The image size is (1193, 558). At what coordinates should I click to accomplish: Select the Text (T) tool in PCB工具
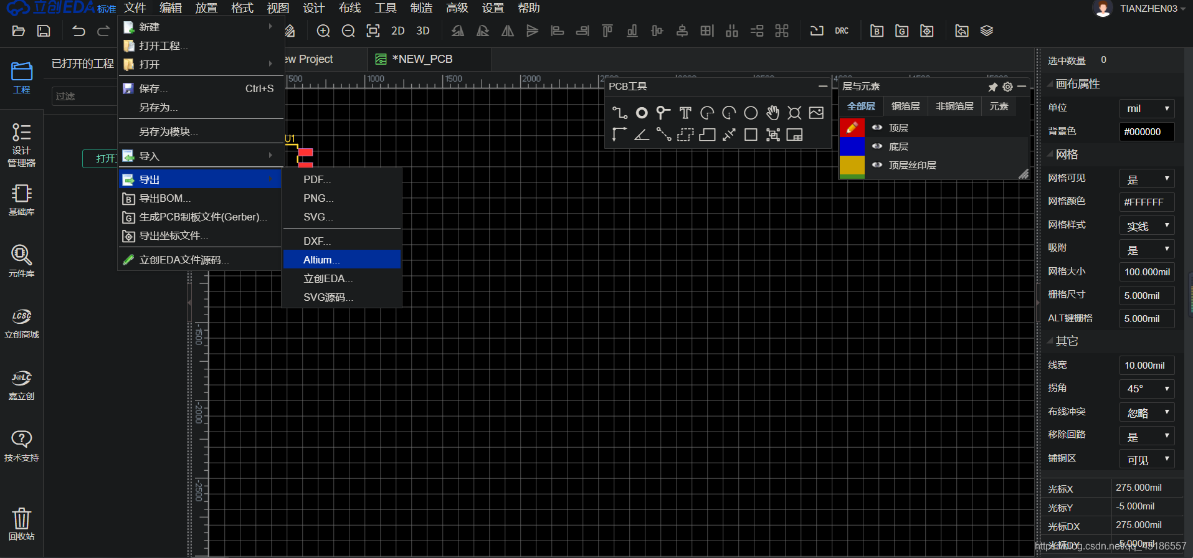[x=685, y=113]
